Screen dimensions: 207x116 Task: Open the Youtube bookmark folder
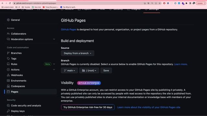[26, 7]
